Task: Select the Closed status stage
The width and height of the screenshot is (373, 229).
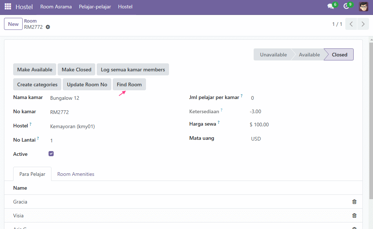Action: pos(339,55)
